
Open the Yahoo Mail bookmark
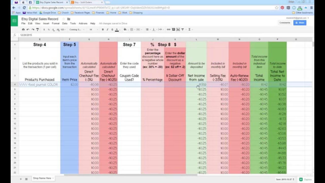tap(30, 13)
